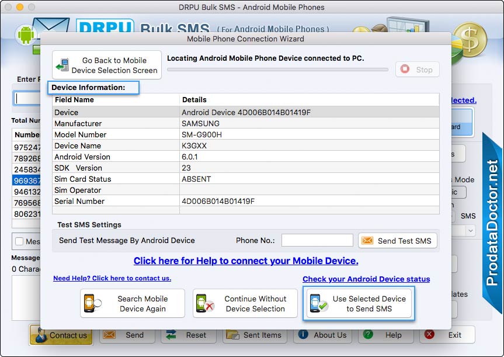Click the Stop button

(417, 70)
